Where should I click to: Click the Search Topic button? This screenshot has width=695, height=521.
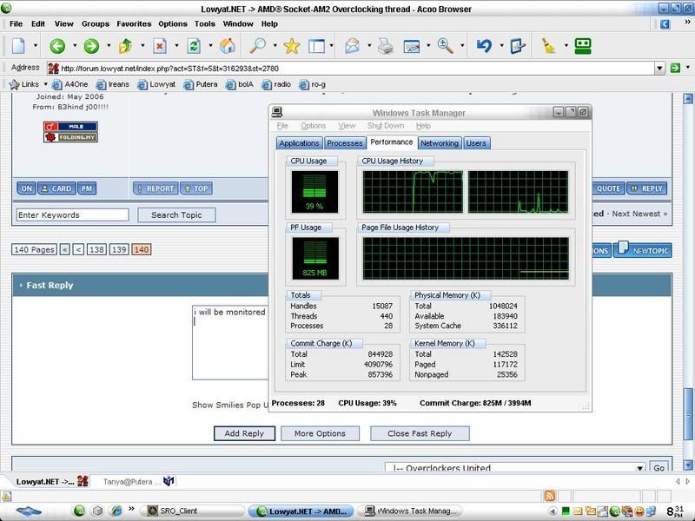[176, 214]
